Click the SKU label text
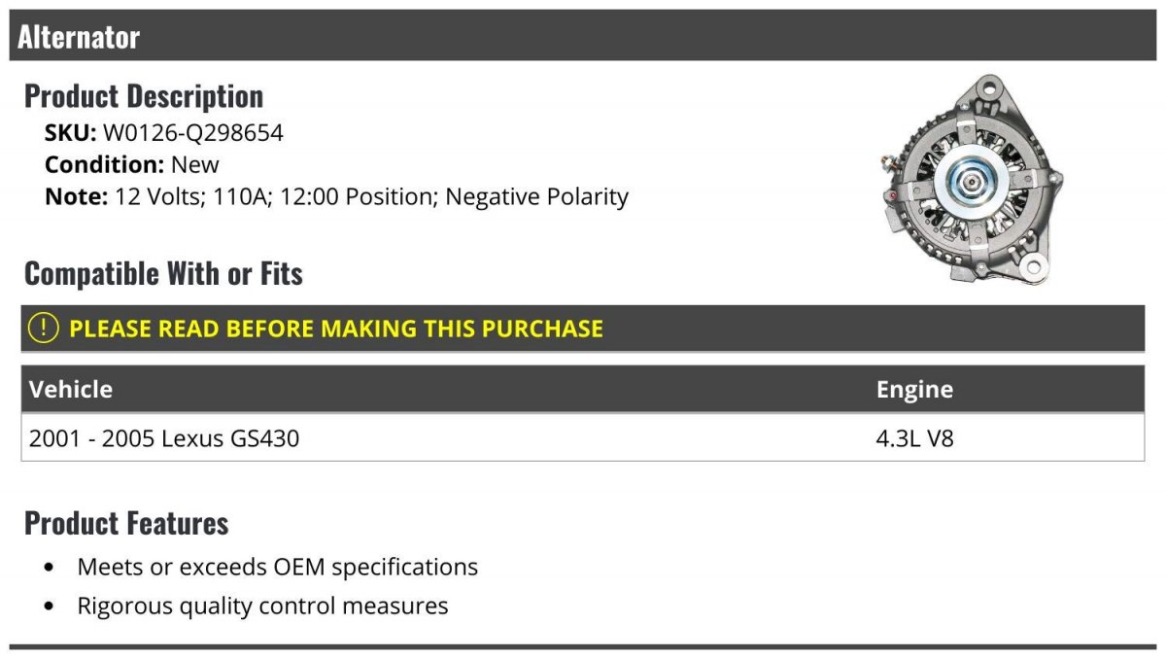Screen dimensions: 1166x659 (x=70, y=132)
